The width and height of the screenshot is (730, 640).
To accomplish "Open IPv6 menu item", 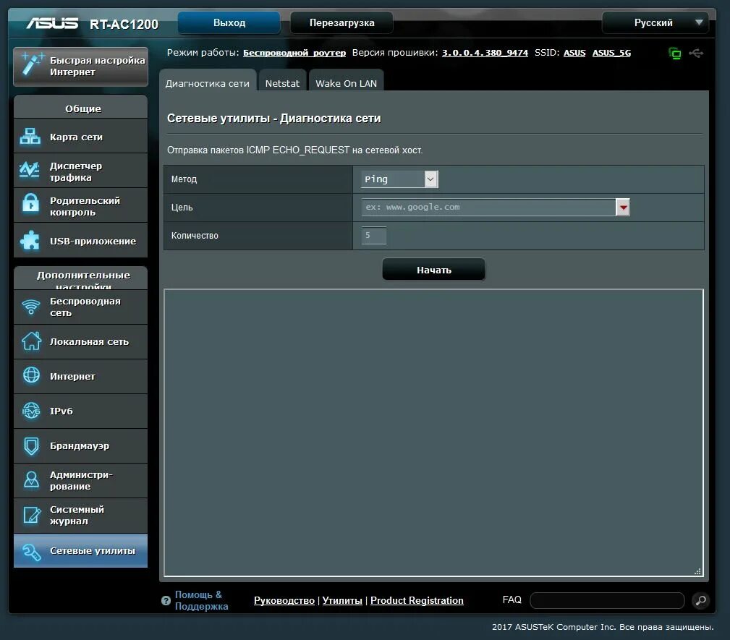I will (80, 411).
